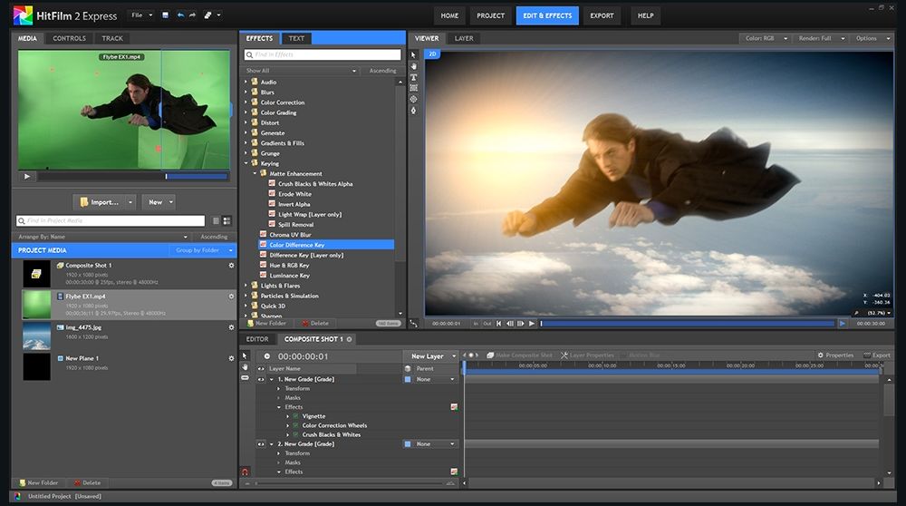This screenshot has width=906, height=506.
Task: Open the Show All effects filter dropdown
Action: (x=301, y=71)
